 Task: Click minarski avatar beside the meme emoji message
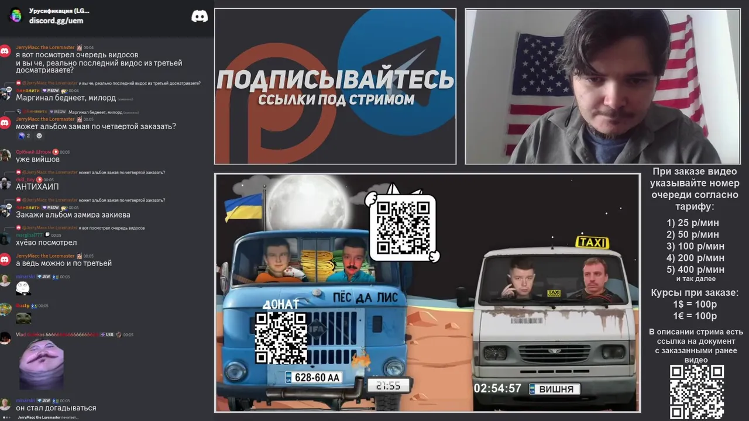coord(5,280)
